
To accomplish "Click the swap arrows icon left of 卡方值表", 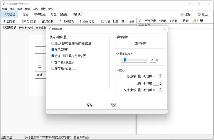I will click(140, 21).
